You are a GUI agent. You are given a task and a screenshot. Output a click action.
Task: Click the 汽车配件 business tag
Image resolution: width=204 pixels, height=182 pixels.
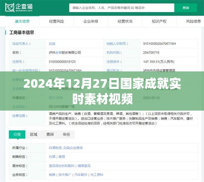[81, 175]
